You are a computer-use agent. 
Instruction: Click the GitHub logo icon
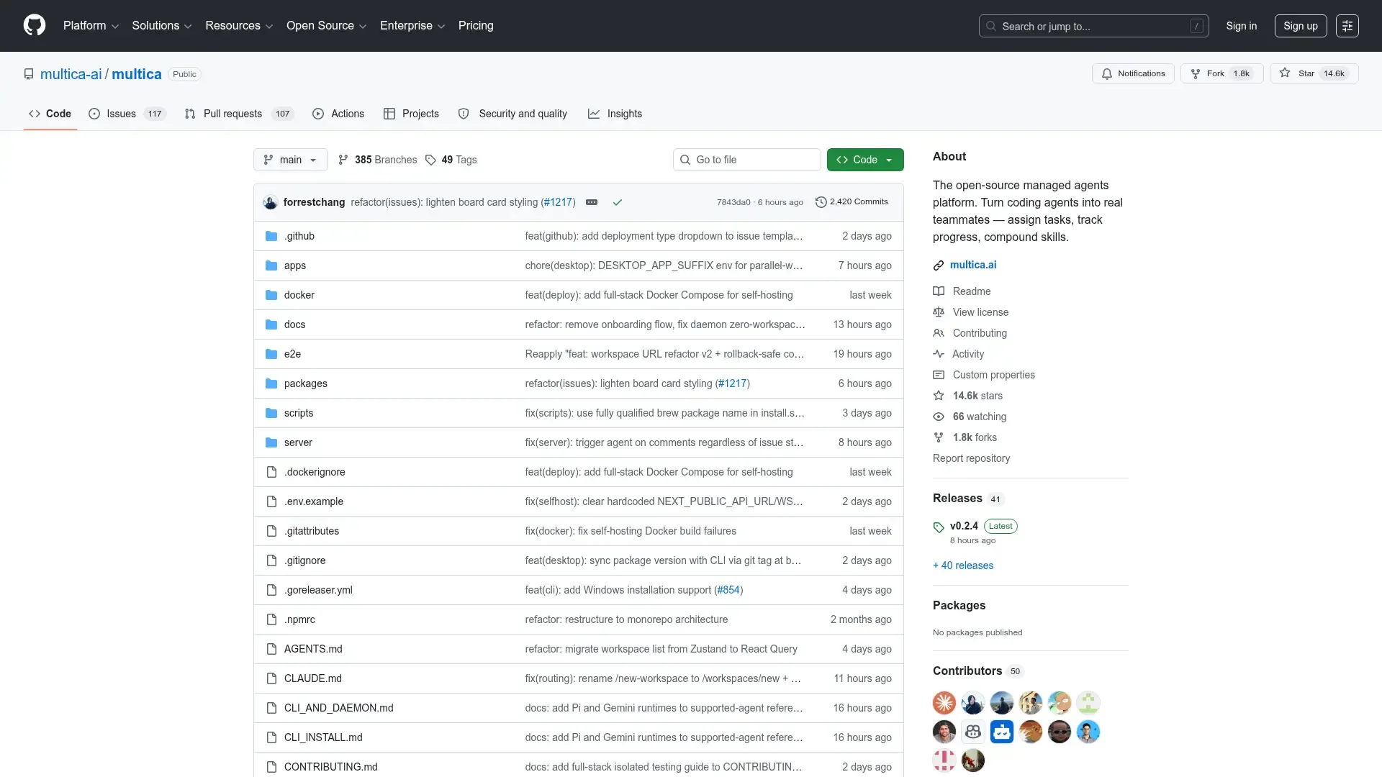[x=34, y=25]
